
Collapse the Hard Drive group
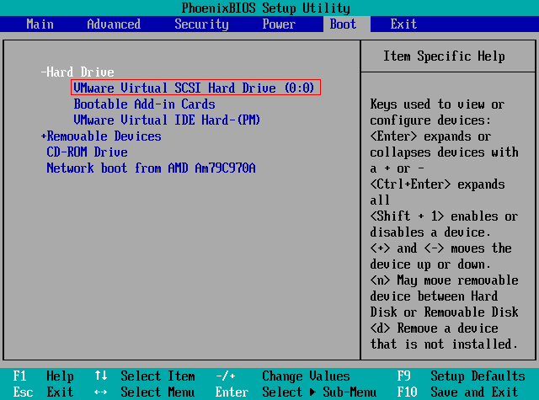pyautogui.click(x=77, y=72)
